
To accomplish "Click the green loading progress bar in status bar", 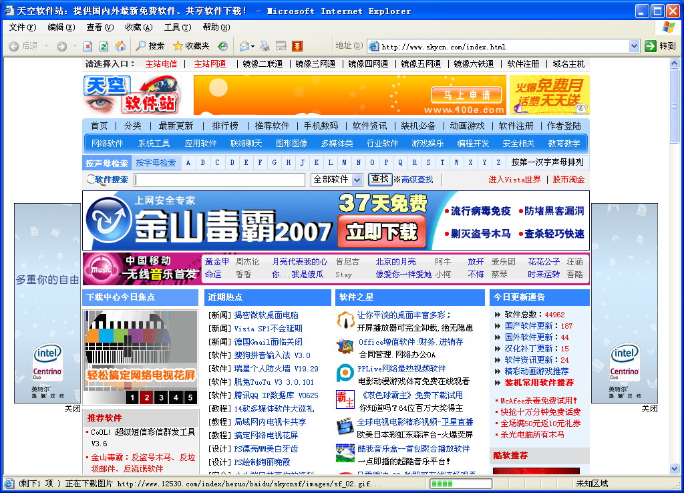I will [461, 484].
